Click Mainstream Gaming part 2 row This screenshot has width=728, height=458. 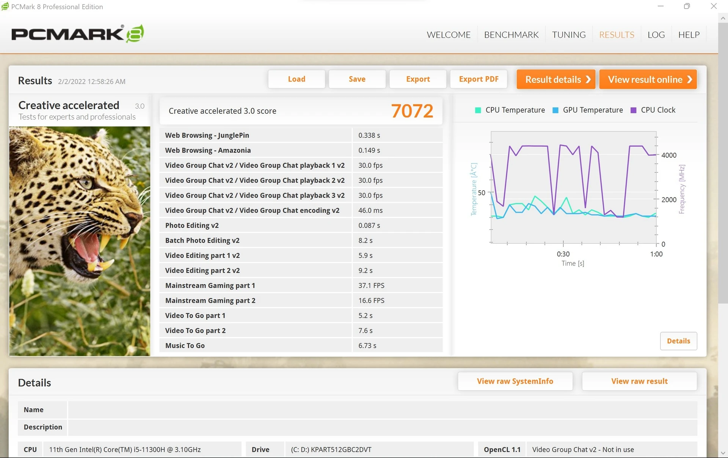(x=301, y=300)
